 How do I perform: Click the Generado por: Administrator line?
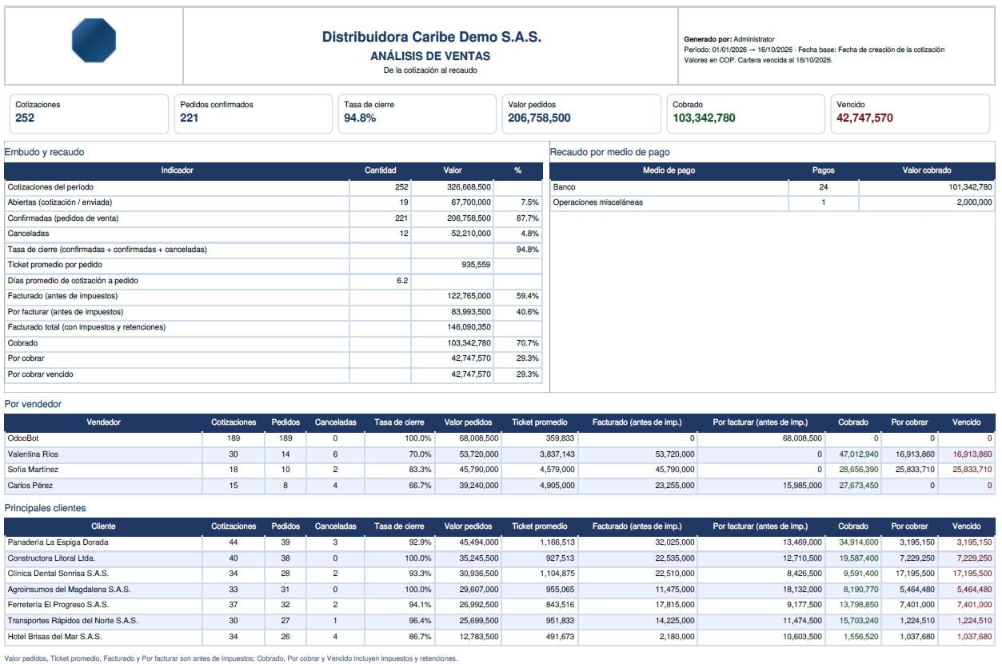[x=729, y=38]
